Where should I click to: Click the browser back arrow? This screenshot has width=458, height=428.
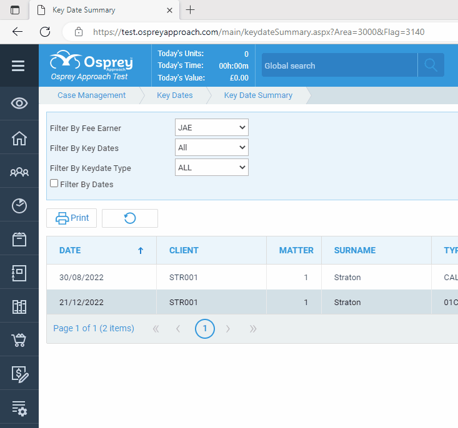17,32
